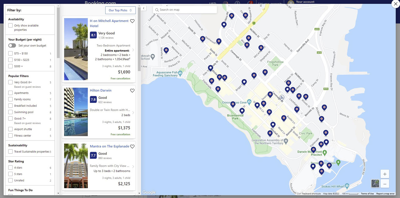Click the 8.1 score badge
400x198 pixels.
pos(93,35)
